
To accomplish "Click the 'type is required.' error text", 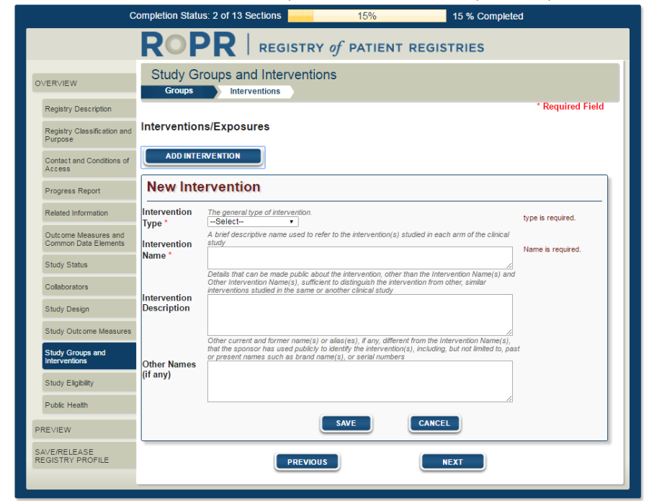I will click(550, 218).
